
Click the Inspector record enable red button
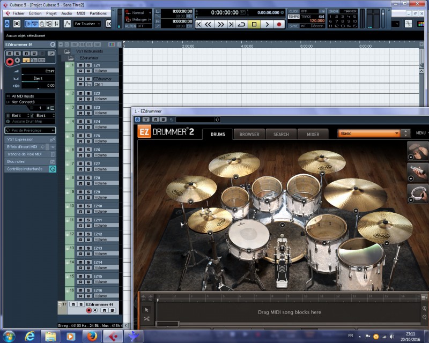[x=10, y=62]
